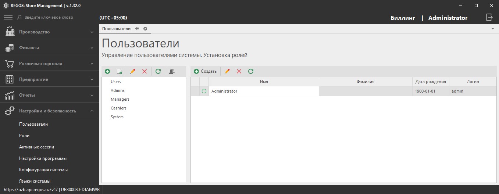Click the pencil edit icon beside Создать

[227, 71]
